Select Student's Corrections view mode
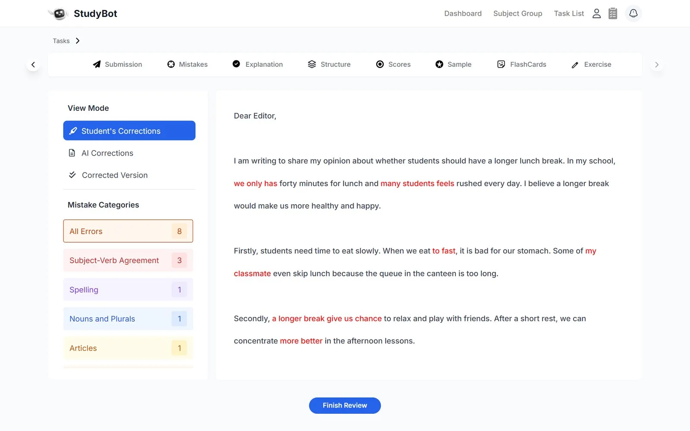This screenshot has height=431, width=690. [x=129, y=131]
